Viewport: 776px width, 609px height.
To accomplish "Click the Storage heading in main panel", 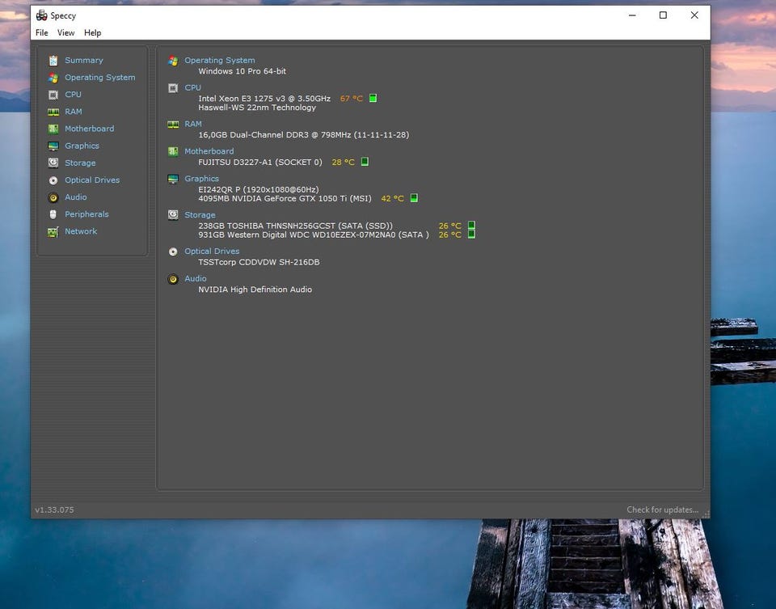I will (x=200, y=215).
